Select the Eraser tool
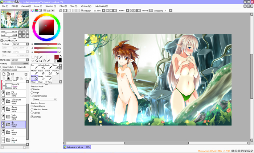 click(41, 72)
